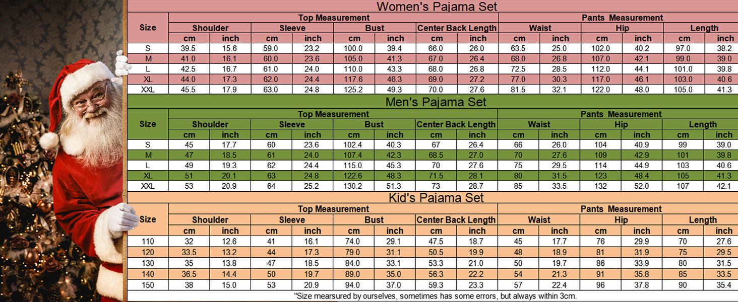Click the 130.2 bust value for Men's XXL
Image resolution: width=738 pixels, height=302 pixels.
pyautogui.click(x=354, y=186)
